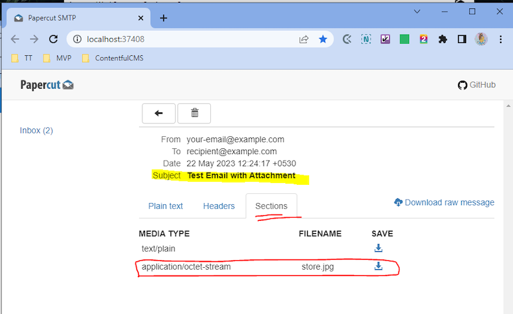Open the MVP bookmarks folder
This screenshot has height=314, width=513.
(57, 58)
